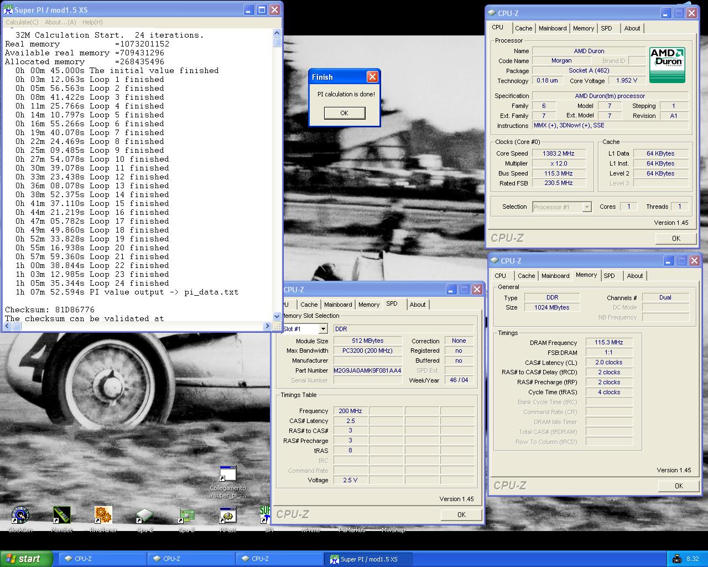
Task: Click the Module Size value 512 MBytes
Action: [x=367, y=341]
